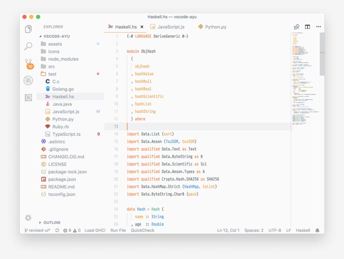Open the Search view in activity bar
Viewport: 344px width, 259px height.
pyautogui.click(x=28, y=46)
